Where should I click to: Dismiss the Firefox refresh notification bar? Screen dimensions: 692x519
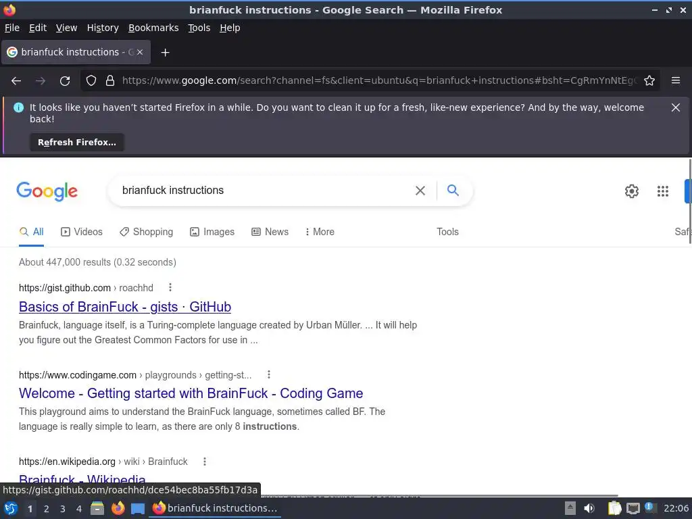click(x=676, y=107)
